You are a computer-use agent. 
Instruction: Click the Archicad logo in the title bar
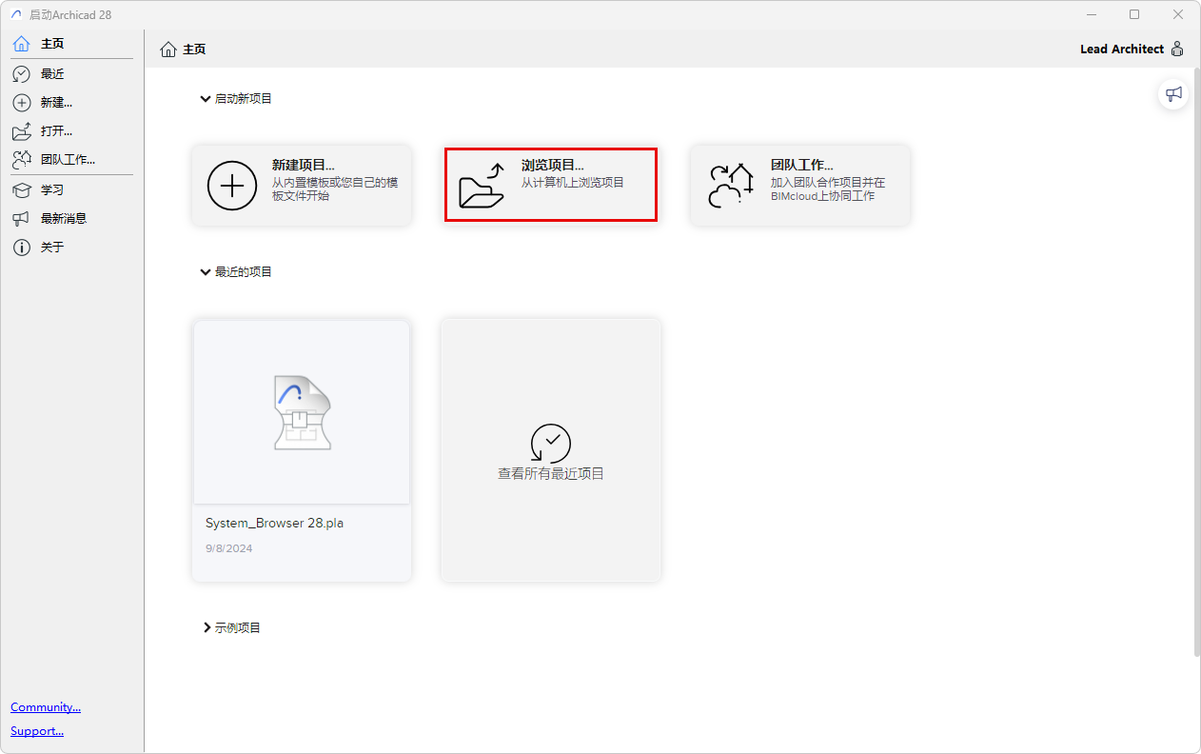tap(16, 14)
